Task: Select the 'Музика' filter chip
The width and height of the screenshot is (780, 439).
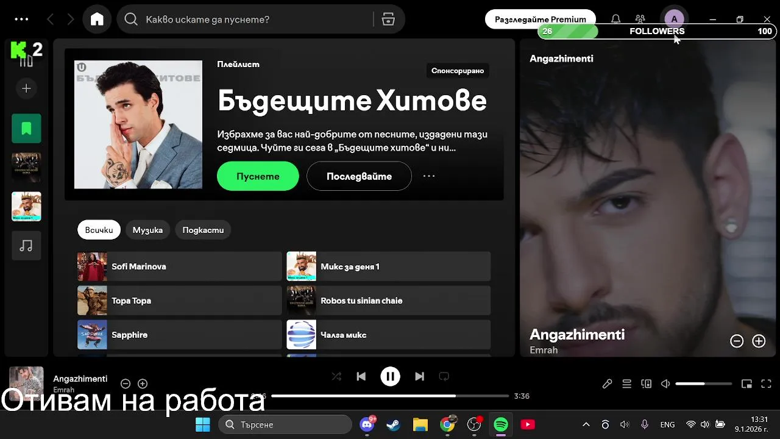Action: tap(147, 230)
